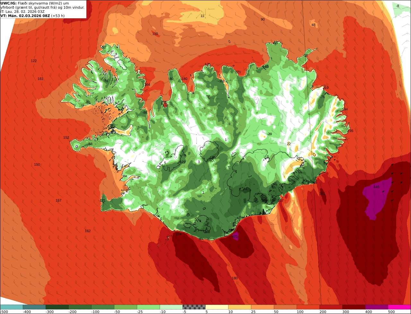The width and height of the screenshot is (411, 314).
Task: Click the 152 value near Snæfellsnes
Action: tap(66, 137)
